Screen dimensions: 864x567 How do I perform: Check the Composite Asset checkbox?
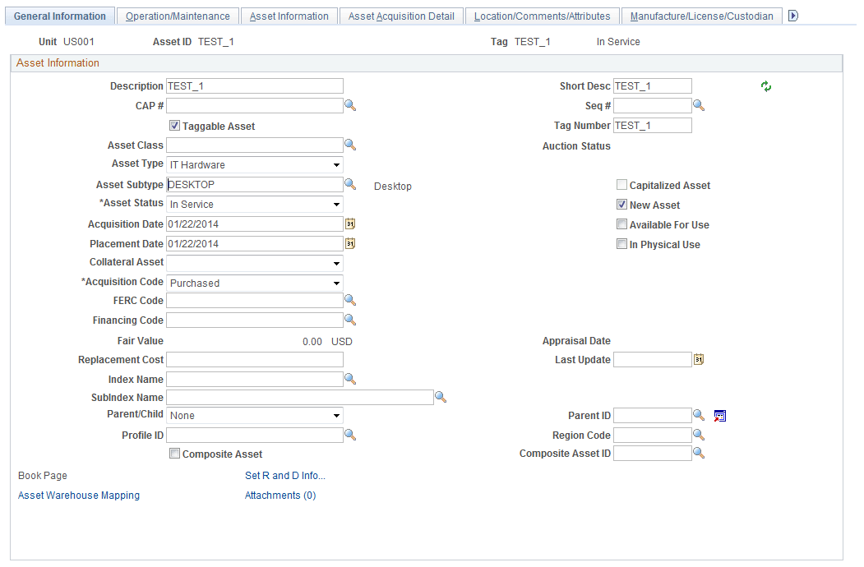coord(174,453)
